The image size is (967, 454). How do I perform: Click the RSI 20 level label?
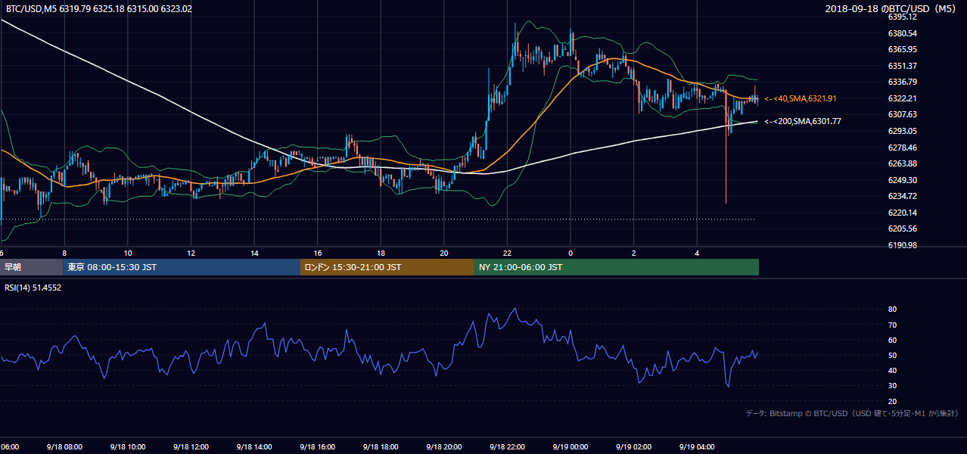pos(892,401)
